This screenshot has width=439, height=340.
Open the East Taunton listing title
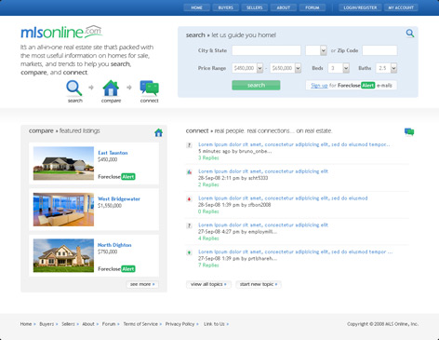(113, 153)
